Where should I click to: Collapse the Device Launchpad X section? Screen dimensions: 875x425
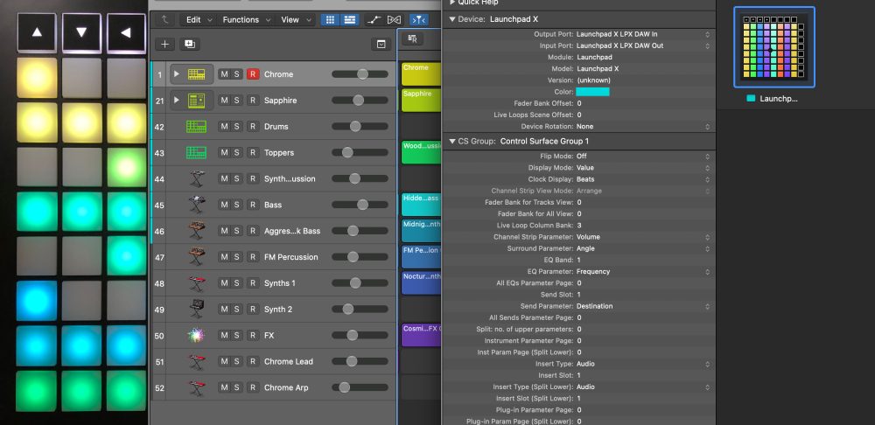coord(452,19)
